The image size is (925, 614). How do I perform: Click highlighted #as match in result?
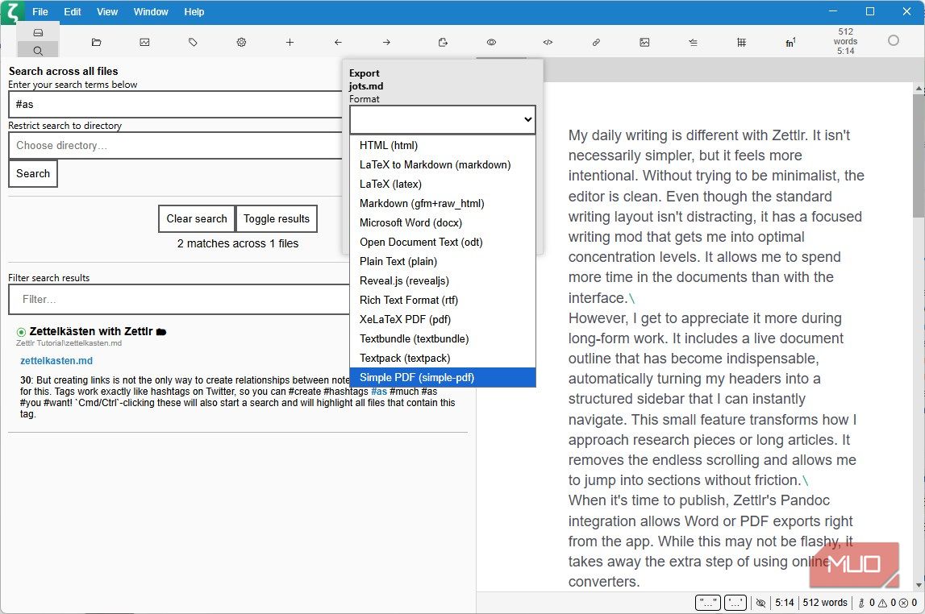click(379, 392)
